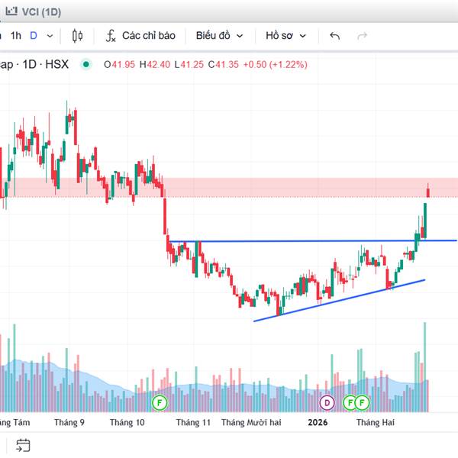Select the D daily timeframe

click(x=34, y=36)
